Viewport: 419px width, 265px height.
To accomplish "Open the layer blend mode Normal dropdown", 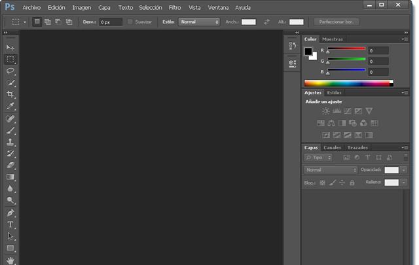I will pos(331,170).
